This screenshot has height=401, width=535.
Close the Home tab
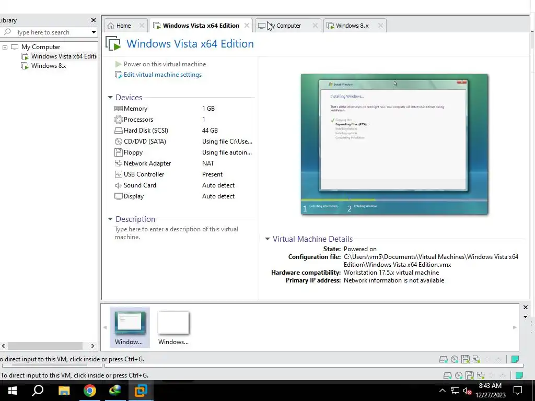pyautogui.click(x=142, y=26)
